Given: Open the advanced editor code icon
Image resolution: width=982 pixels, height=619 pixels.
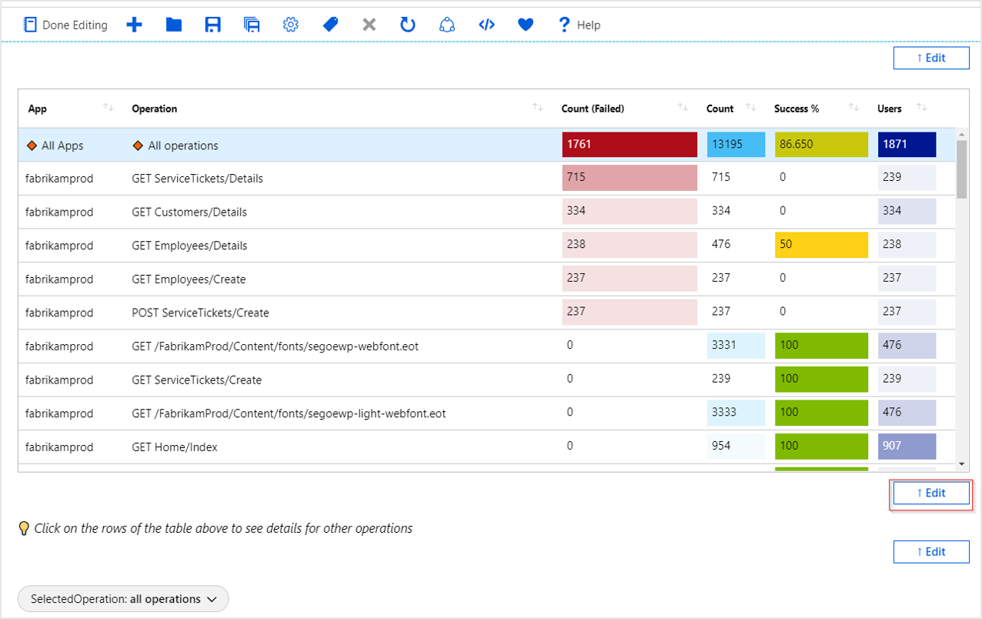Looking at the screenshot, I should 486,25.
